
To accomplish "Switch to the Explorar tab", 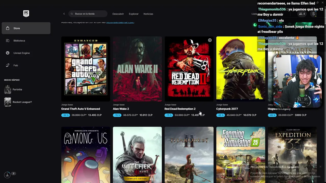I will (134, 14).
